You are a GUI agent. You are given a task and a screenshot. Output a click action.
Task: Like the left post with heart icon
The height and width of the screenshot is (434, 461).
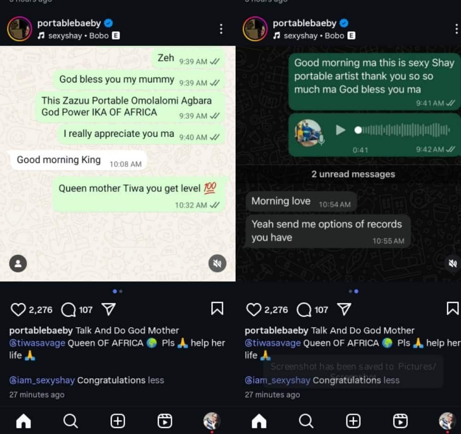pyautogui.click(x=18, y=310)
